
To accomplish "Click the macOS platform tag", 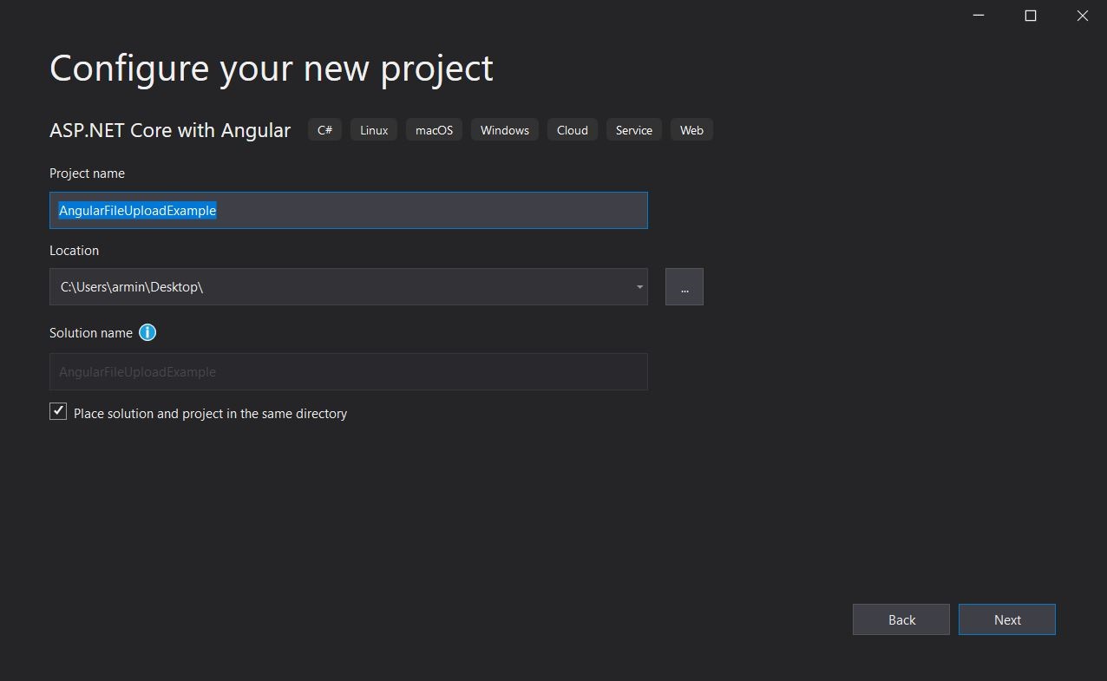I will [434, 129].
